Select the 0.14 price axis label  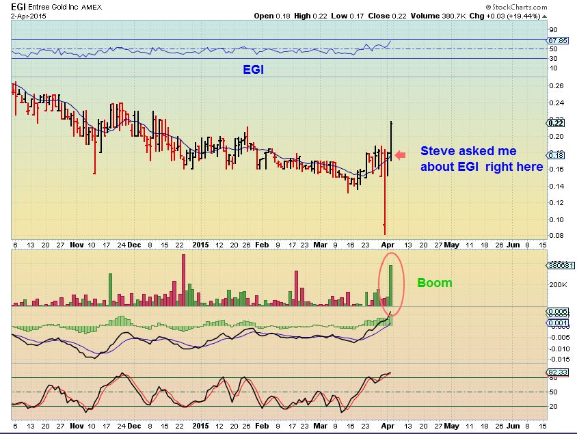pyautogui.click(x=556, y=186)
